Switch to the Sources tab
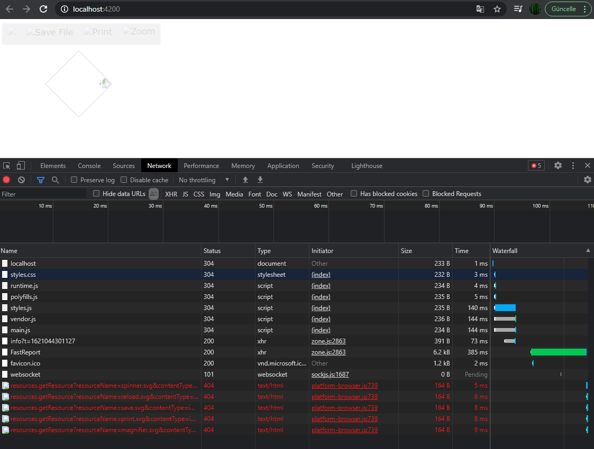 click(x=123, y=166)
